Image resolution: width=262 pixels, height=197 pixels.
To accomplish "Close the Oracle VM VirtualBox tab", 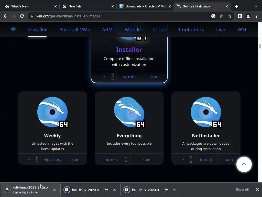I will point(170,6).
